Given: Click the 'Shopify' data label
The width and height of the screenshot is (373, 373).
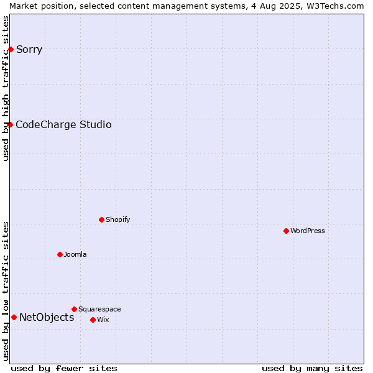Looking at the screenshot, I should click(118, 219).
